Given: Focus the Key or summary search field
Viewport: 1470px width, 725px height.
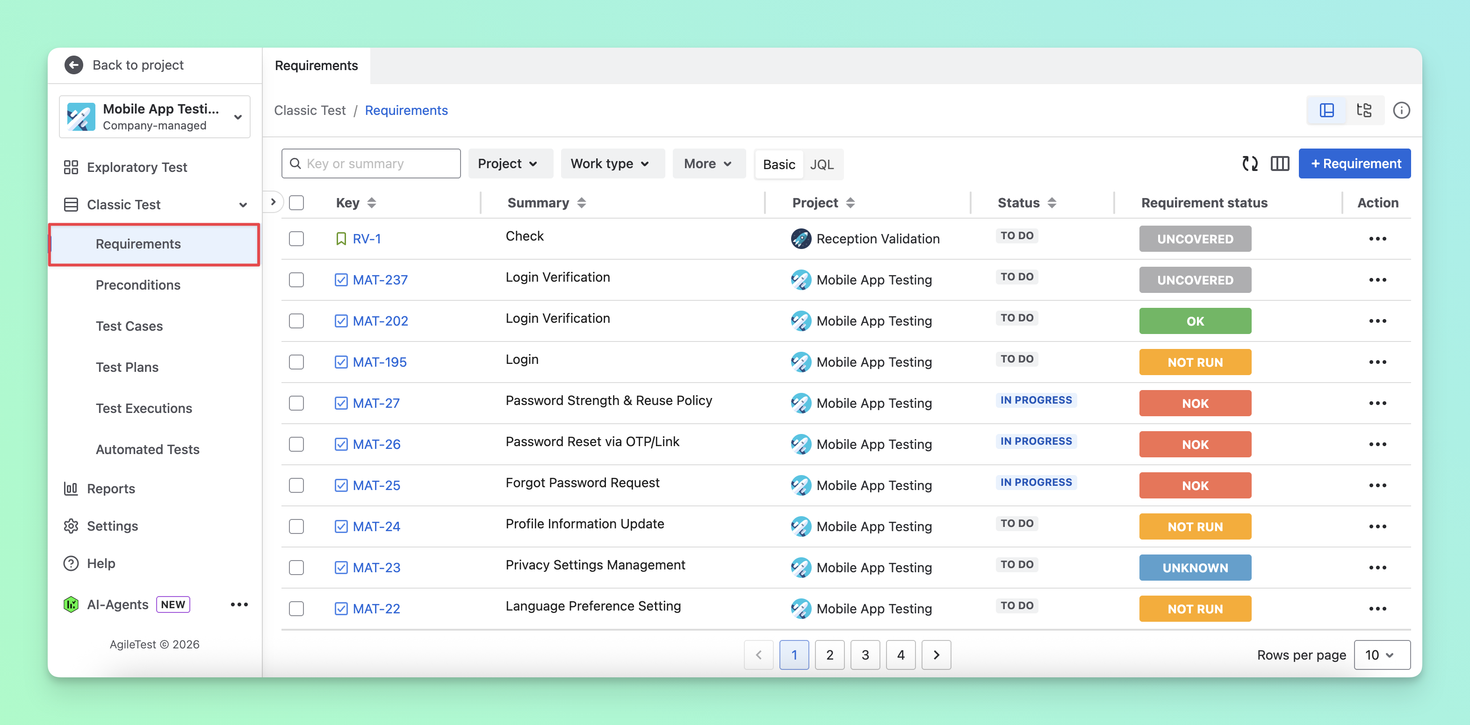Looking at the screenshot, I should (x=371, y=163).
